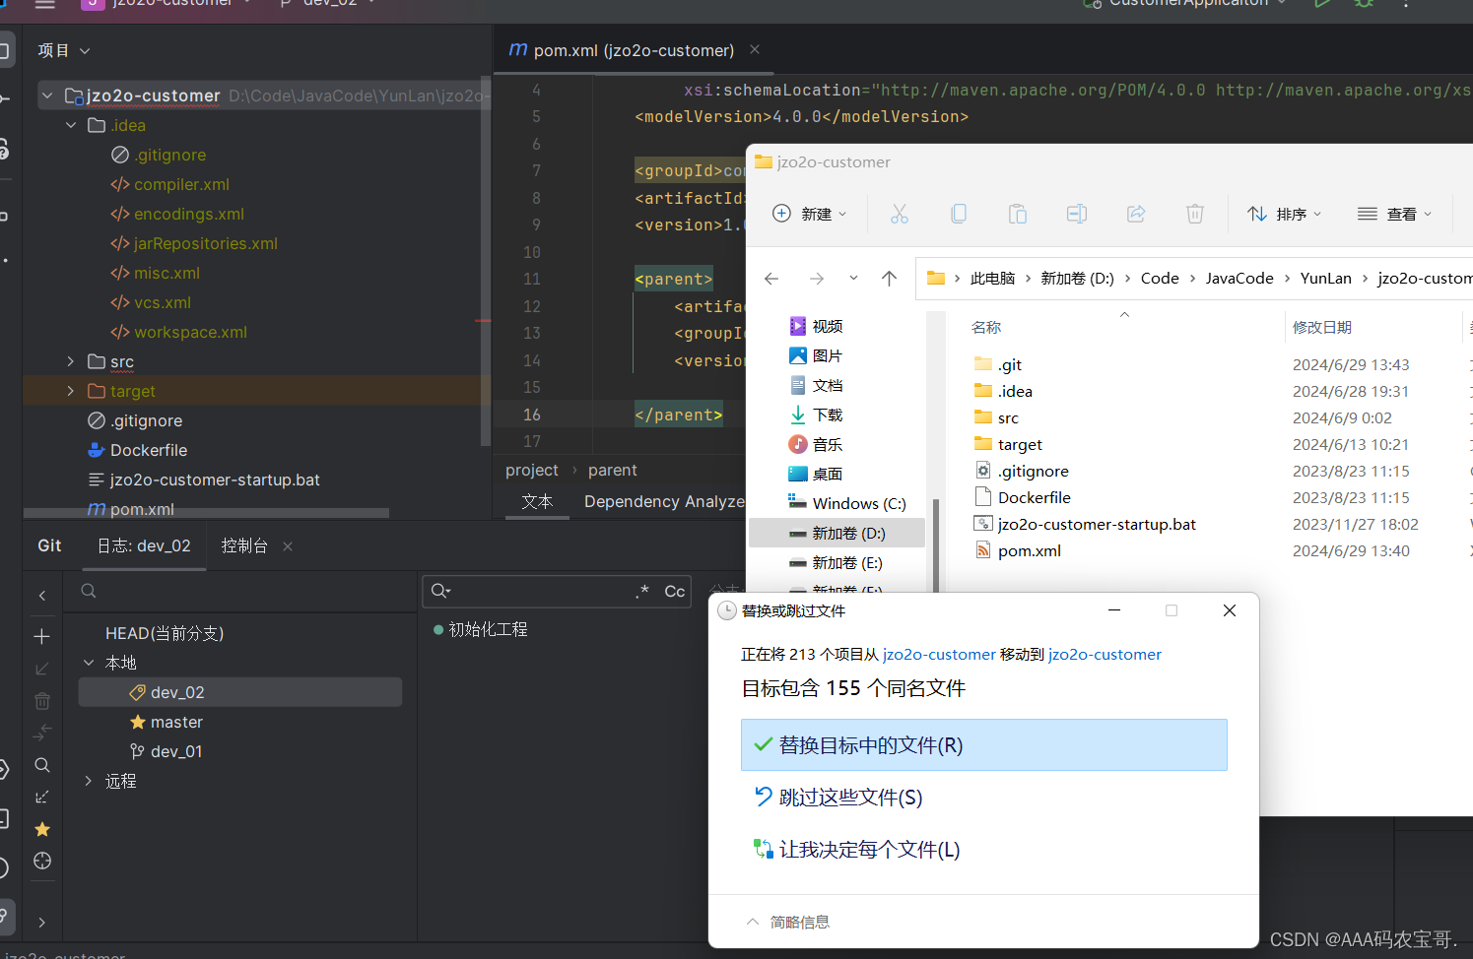Open workspace.xml in project tree
The image size is (1473, 959).
190,332
